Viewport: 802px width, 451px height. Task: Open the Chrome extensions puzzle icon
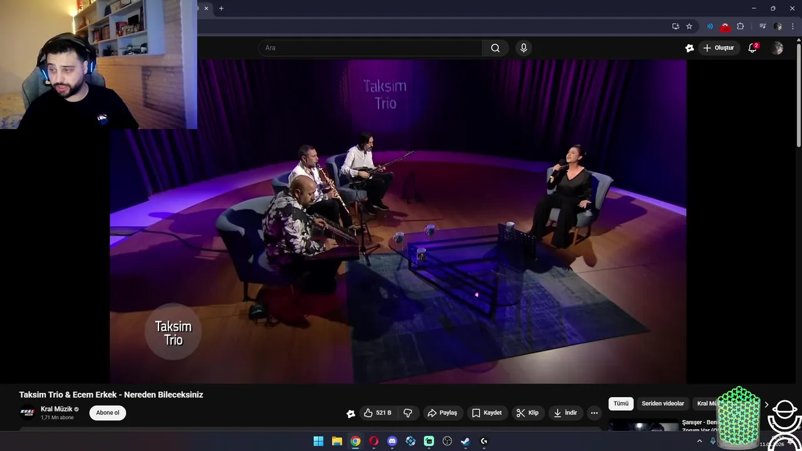click(x=741, y=26)
